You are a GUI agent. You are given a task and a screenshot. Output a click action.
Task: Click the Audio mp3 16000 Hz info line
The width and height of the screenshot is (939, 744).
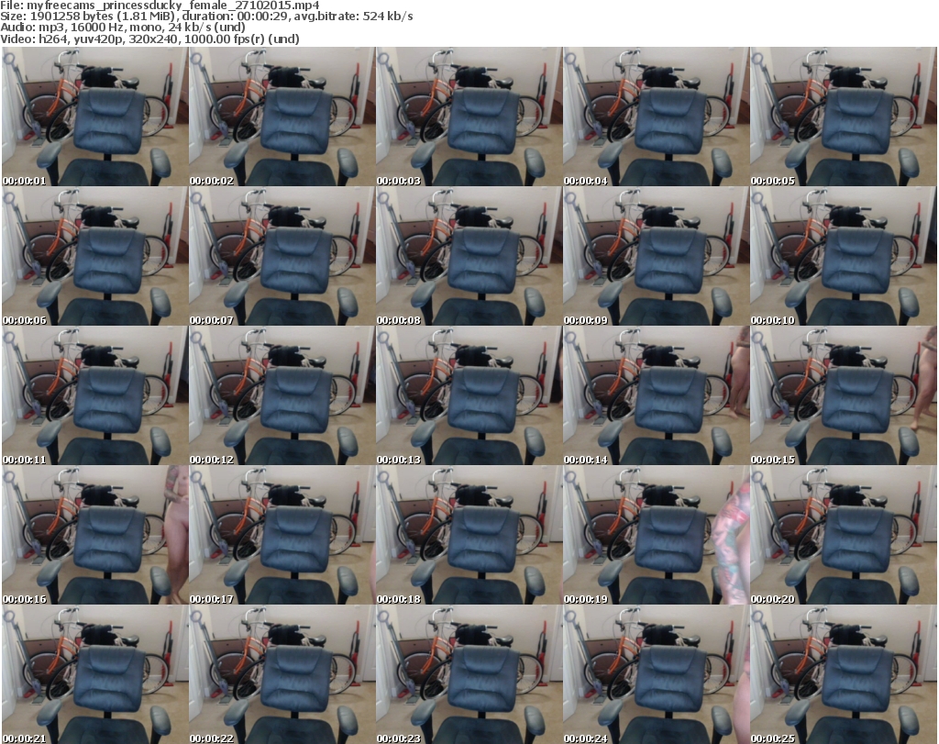123,28
